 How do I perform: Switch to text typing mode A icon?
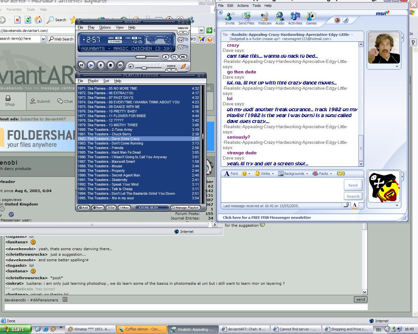[x=355, y=205]
